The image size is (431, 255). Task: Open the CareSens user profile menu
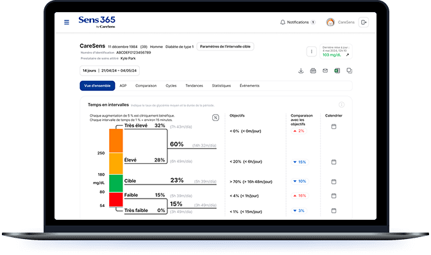[341, 22]
